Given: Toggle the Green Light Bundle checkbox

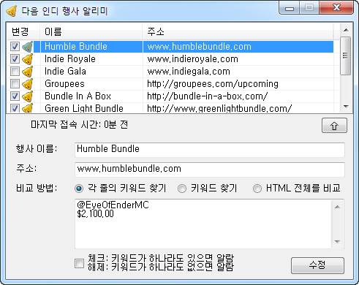Looking at the screenshot, I should (x=15, y=108).
